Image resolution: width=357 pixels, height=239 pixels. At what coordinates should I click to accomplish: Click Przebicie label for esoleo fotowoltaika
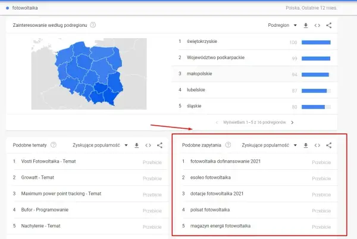(x=321, y=179)
